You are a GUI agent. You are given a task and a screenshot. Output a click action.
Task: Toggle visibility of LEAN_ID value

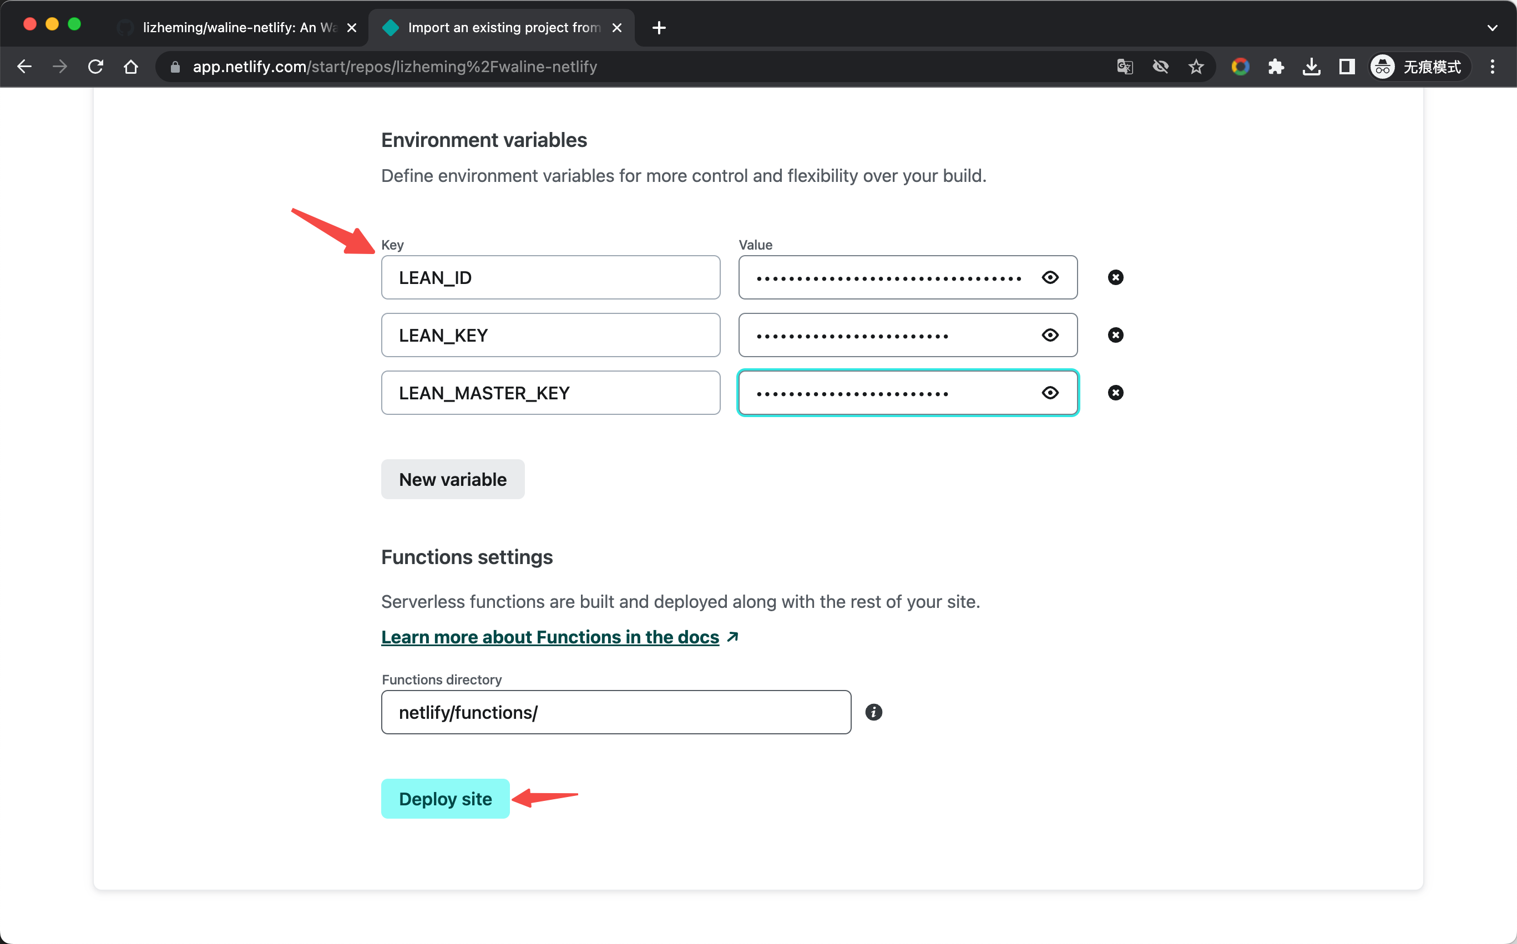(x=1050, y=277)
